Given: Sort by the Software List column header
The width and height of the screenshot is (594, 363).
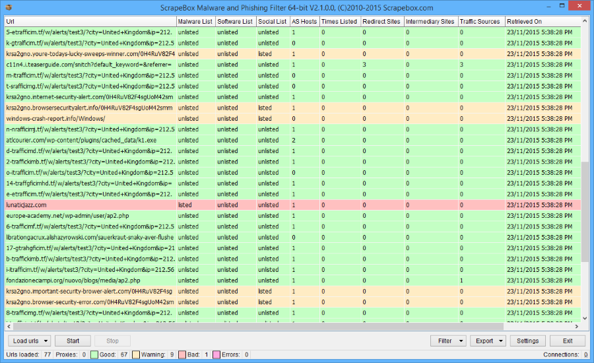Looking at the screenshot, I should coord(236,22).
